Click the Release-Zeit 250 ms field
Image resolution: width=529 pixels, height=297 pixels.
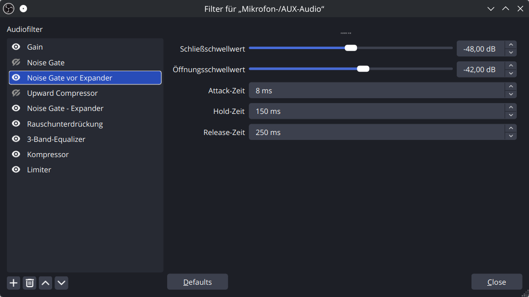coord(377,133)
